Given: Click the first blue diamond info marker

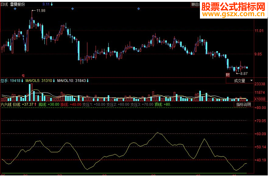Looking at the screenshot, I should click(15, 9).
